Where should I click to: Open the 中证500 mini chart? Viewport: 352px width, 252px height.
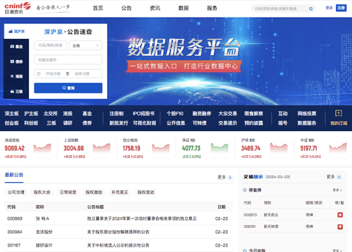pyautogui.click(x=338, y=149)
